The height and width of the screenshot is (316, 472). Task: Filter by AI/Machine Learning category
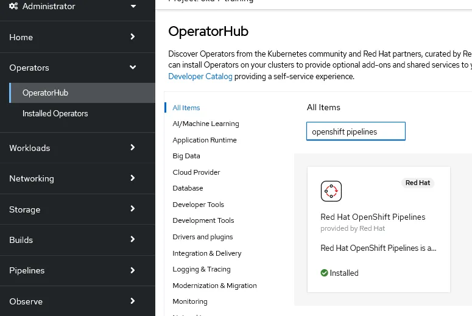click(x=206, y=124)
